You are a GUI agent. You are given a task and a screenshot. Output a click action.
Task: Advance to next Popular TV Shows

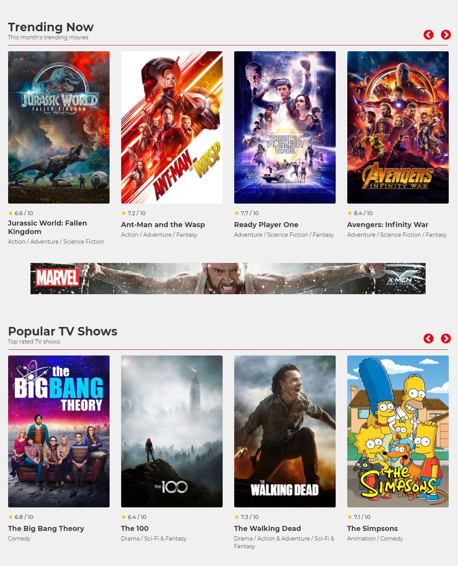[446, 339]
